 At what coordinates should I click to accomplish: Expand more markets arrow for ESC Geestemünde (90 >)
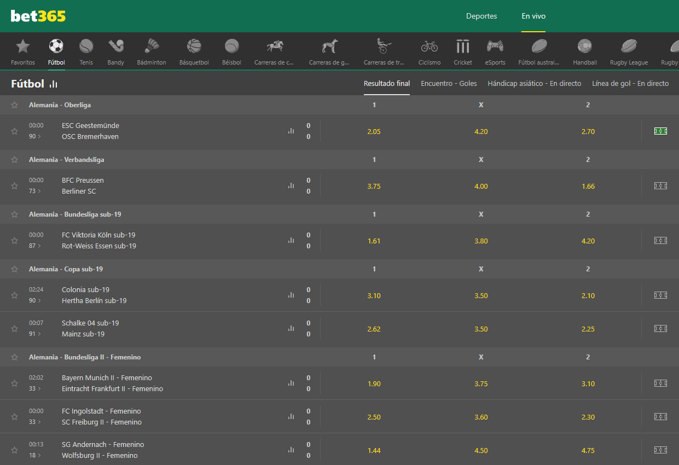35,136
